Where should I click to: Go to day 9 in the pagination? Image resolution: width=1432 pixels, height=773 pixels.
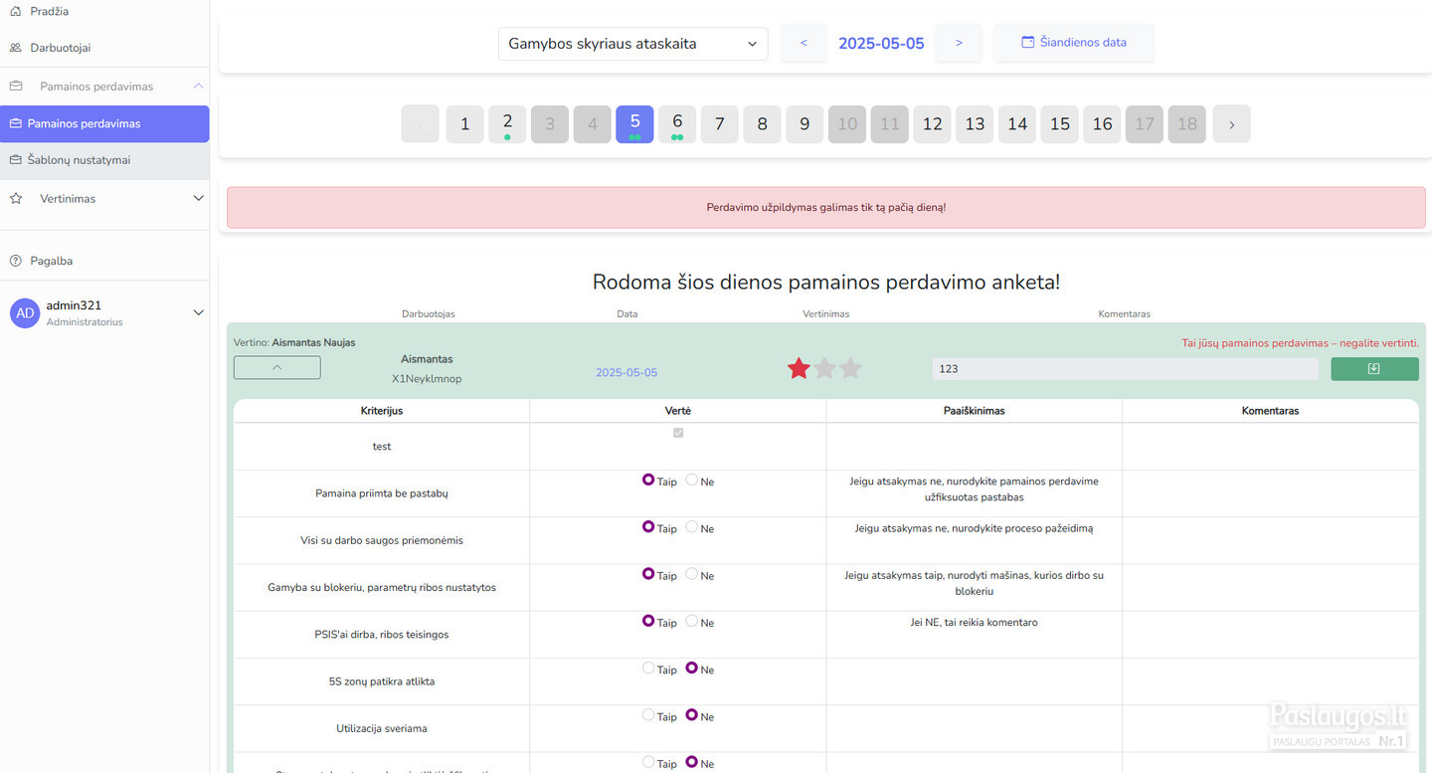[805, 124]
